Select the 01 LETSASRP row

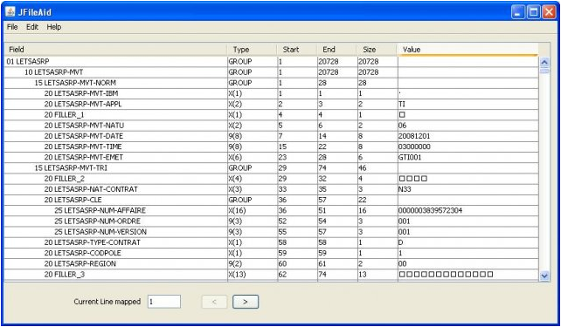pyautogui.click(x=272, y=61)
